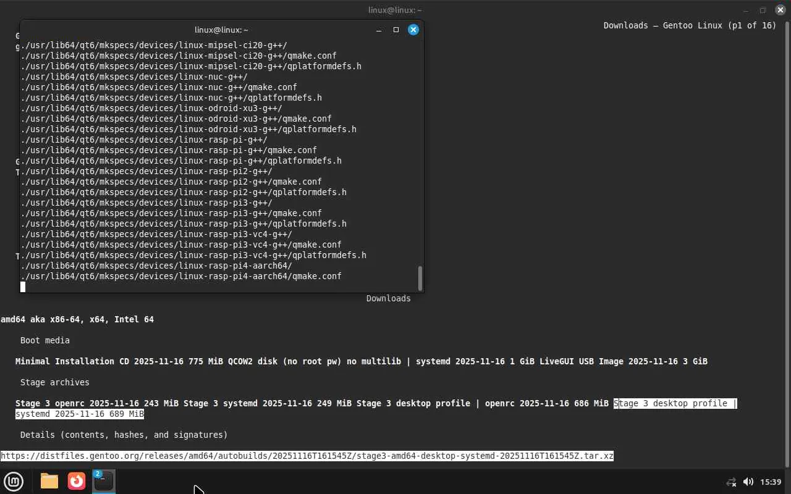The image size is (791, 494).
Task: Click the linux-odroid-xu3-g++/qplatformdefs.h line
Action: (188, 129)
